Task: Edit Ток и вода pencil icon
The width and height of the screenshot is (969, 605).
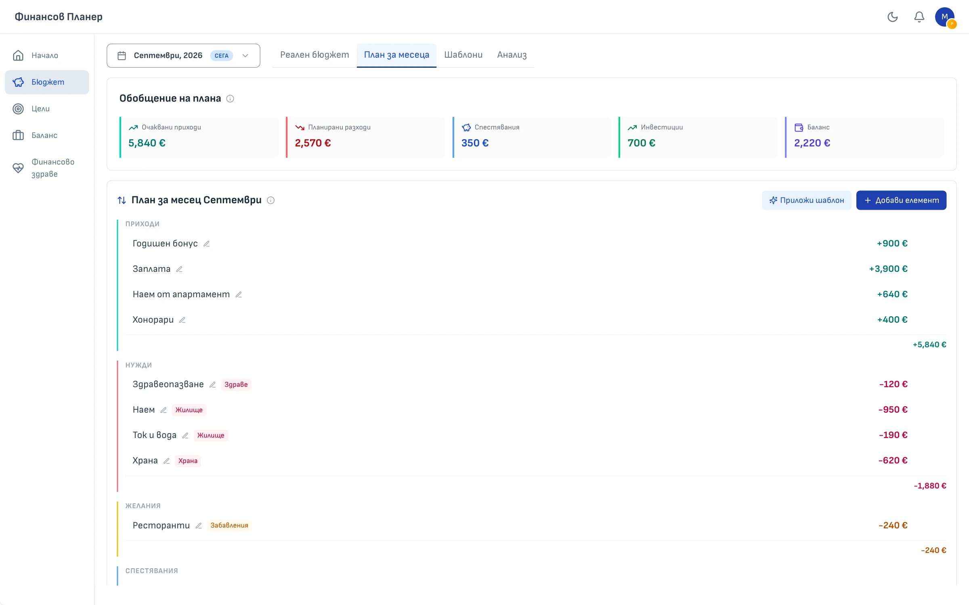Action: (x=185, y=436)
